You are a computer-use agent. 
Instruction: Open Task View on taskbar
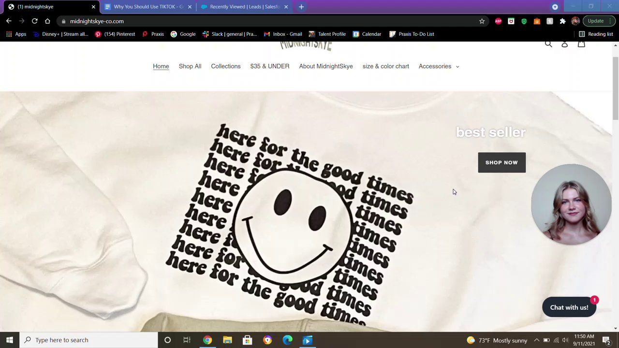187,340
